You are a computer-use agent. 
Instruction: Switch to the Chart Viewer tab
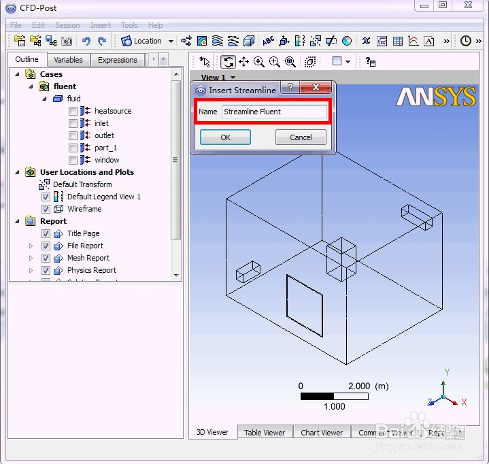pos(322,433)
